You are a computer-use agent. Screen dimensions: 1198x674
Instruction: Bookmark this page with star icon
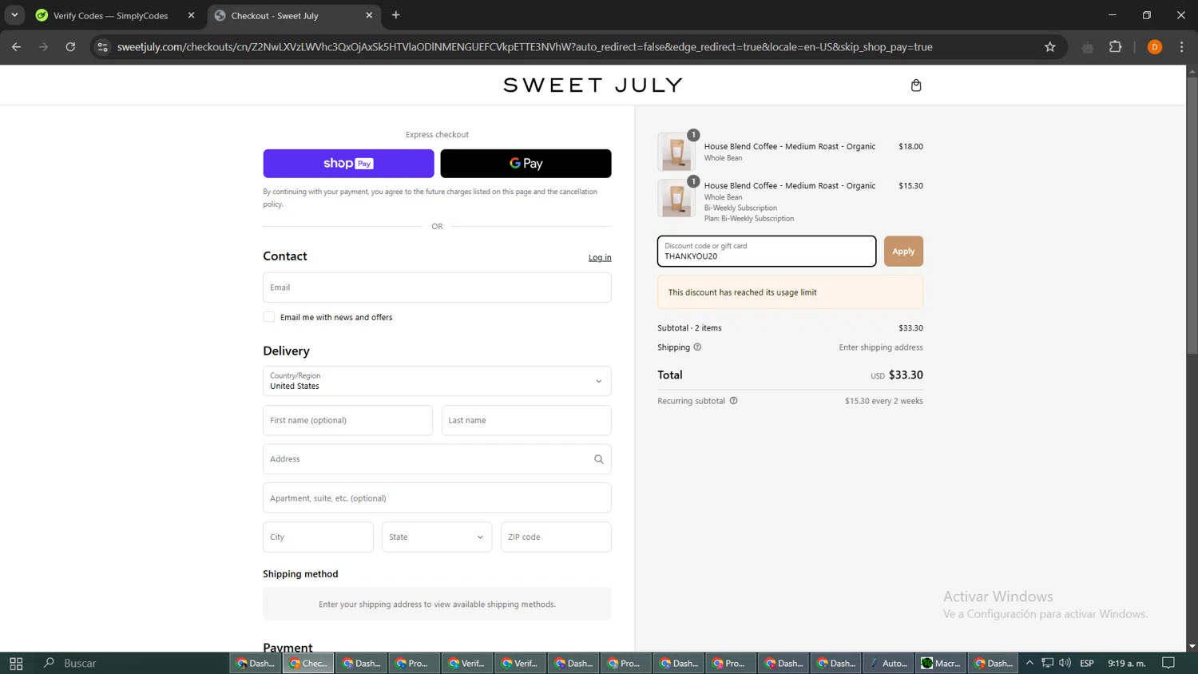(1049, 47)
